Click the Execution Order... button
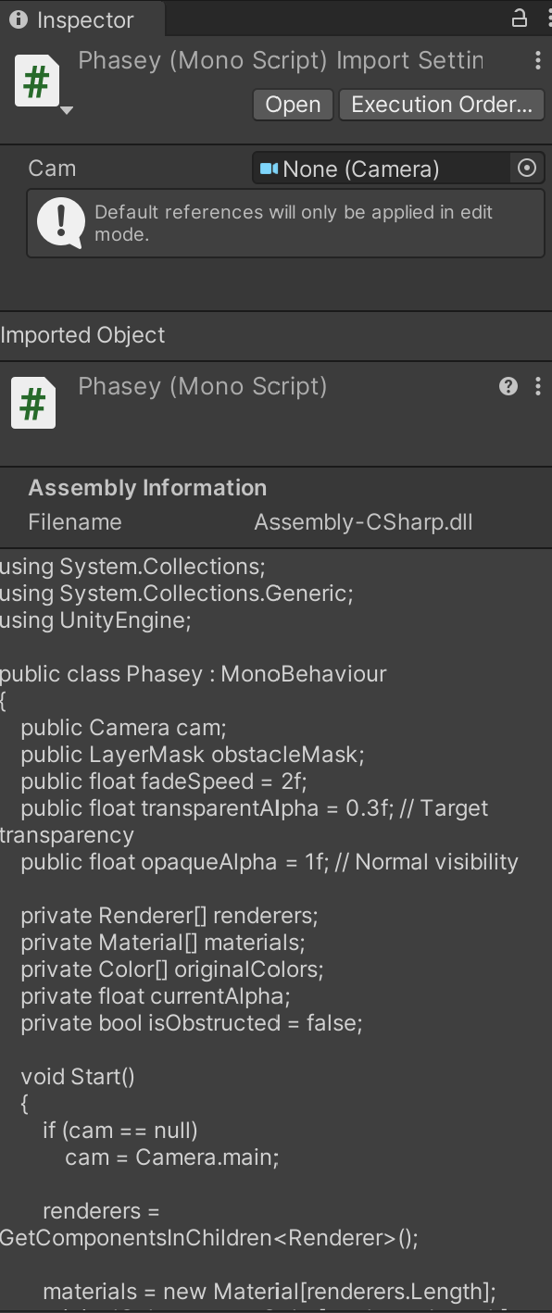552x1313 pixels. point(442,105)
